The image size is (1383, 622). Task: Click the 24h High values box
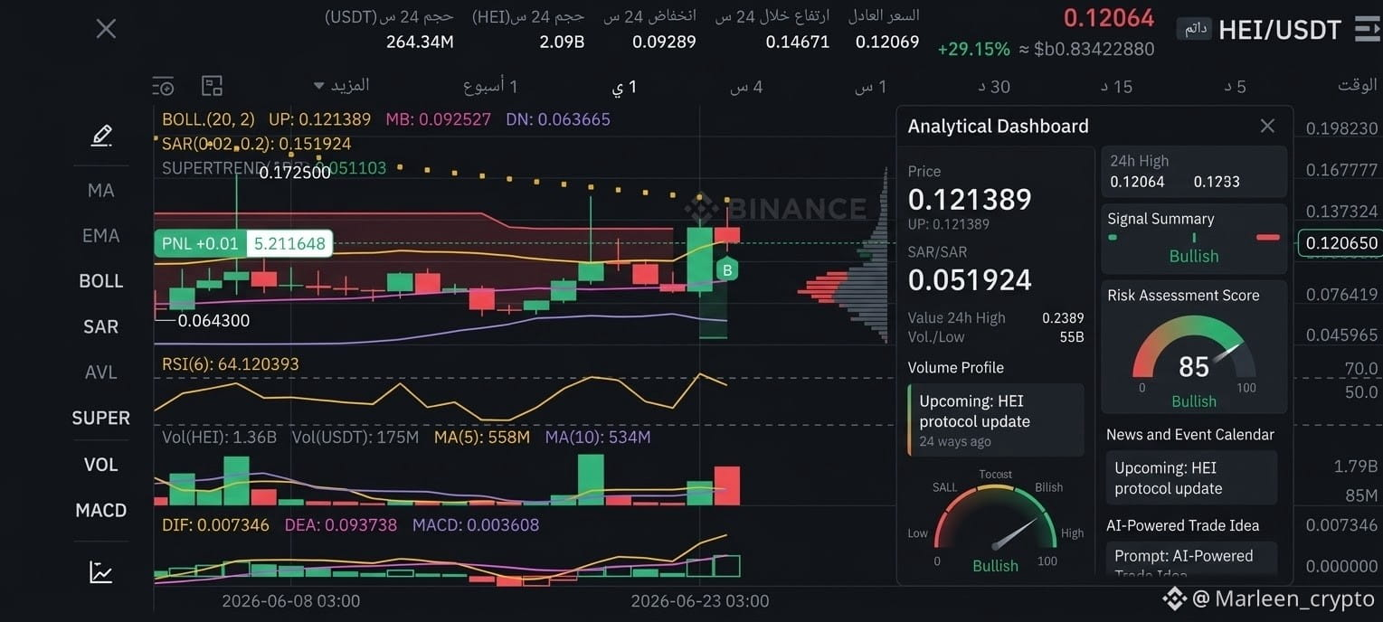coord(1194,171)
